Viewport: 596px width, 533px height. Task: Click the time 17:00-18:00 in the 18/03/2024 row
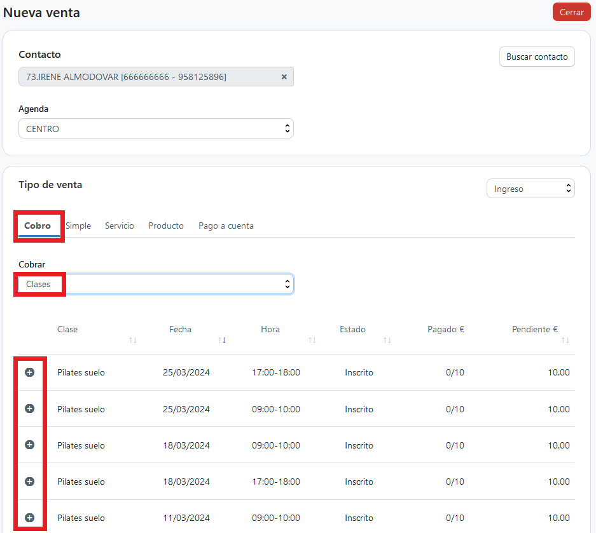point(276,482)
